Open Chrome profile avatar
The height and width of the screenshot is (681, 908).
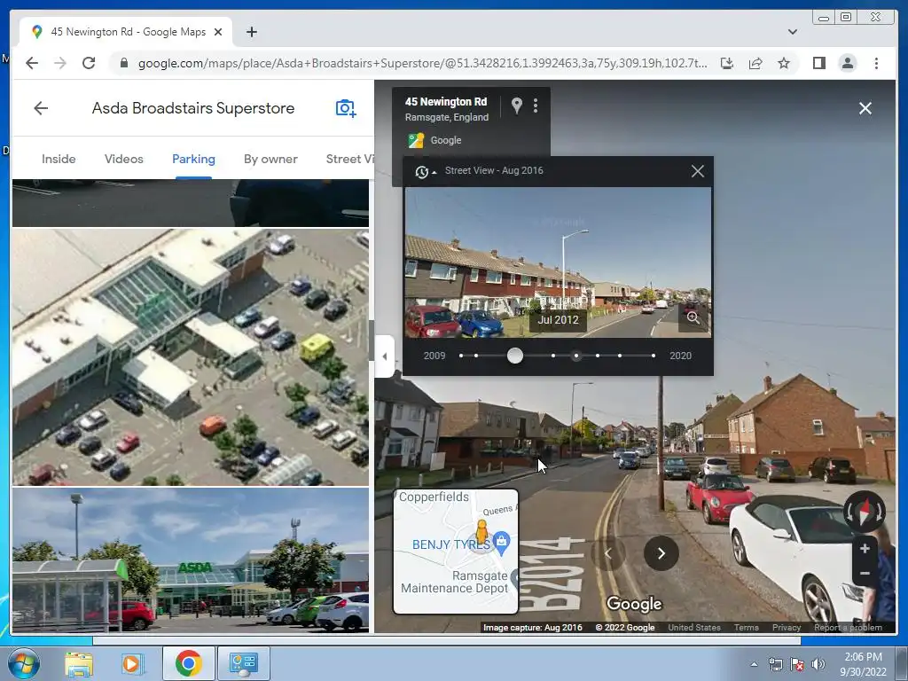(x=847, y=63)
